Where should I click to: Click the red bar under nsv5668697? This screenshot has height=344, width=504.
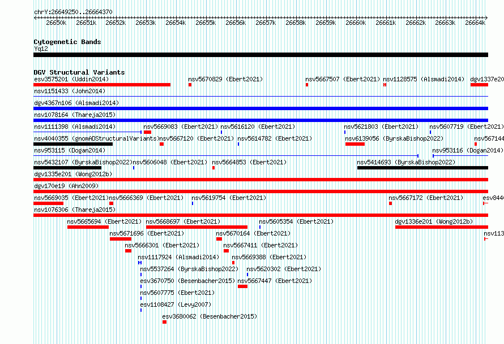click(197, 227)
